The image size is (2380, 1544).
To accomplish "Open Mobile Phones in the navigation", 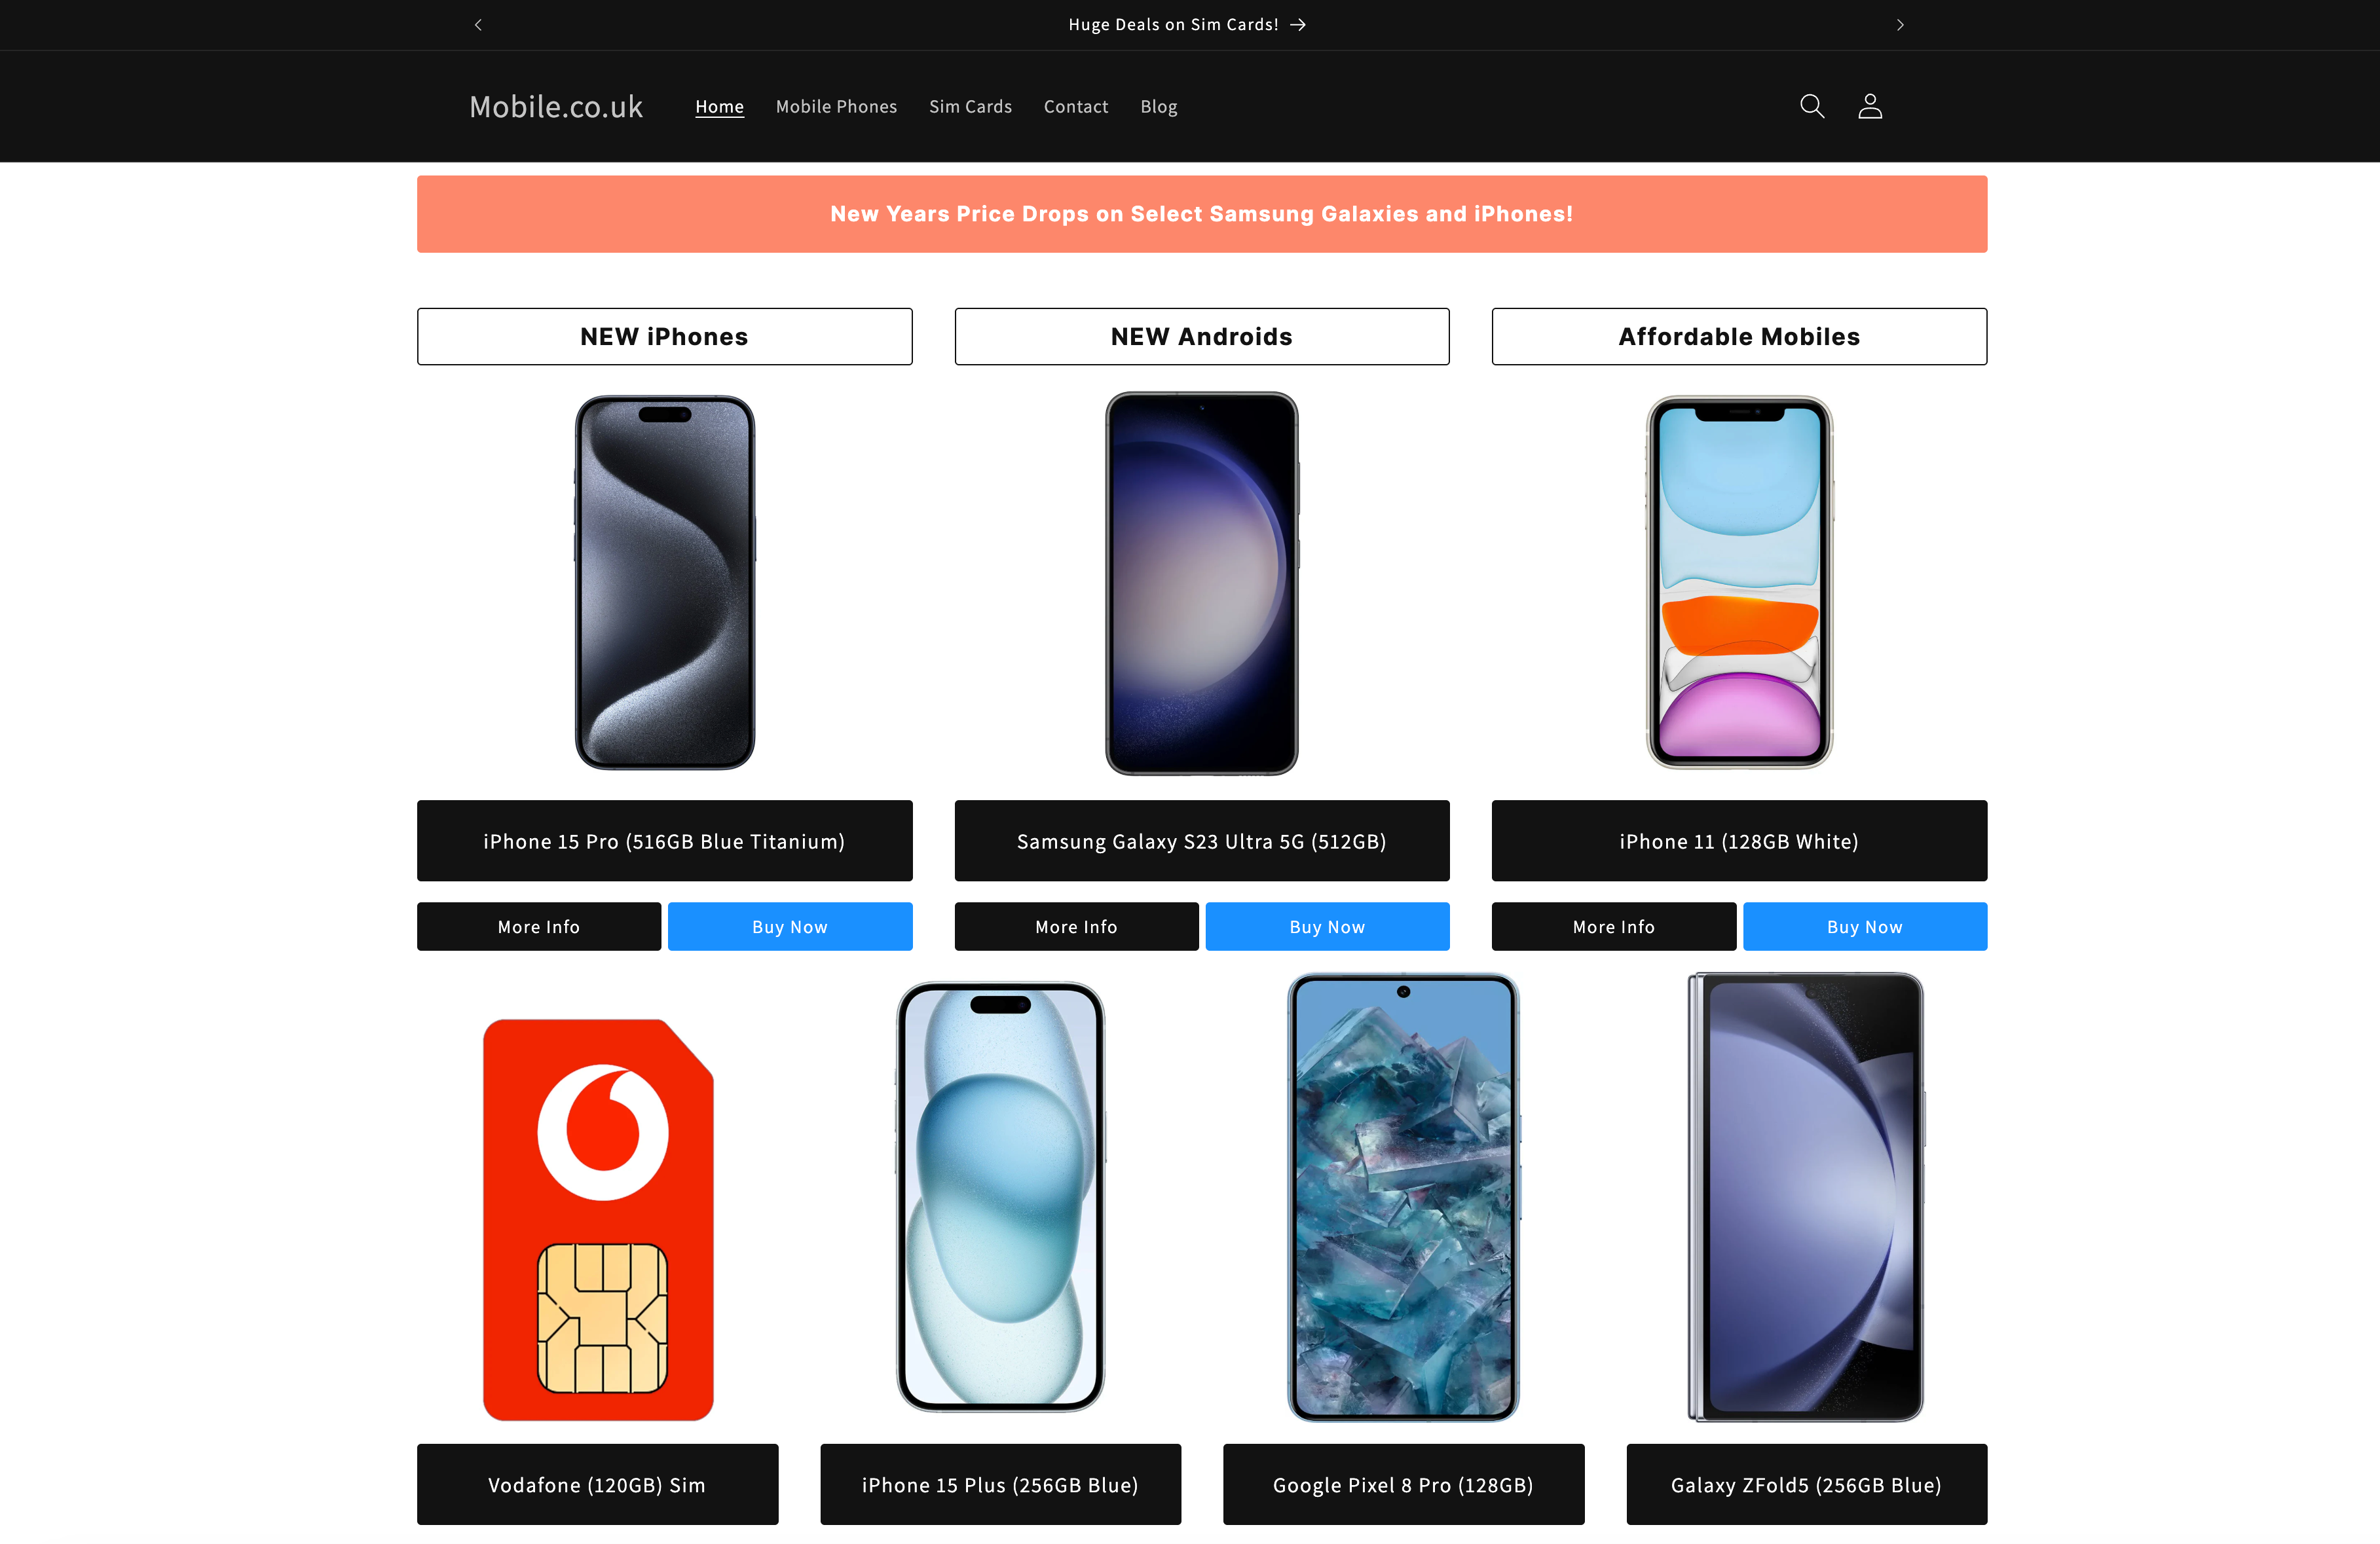I will 836,106.
